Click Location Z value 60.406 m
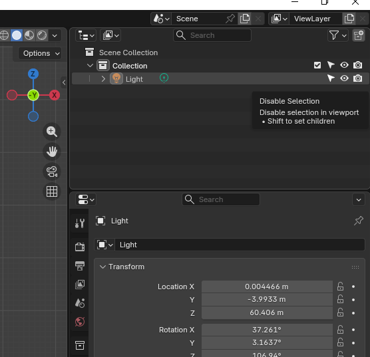 tap(267, 313)
